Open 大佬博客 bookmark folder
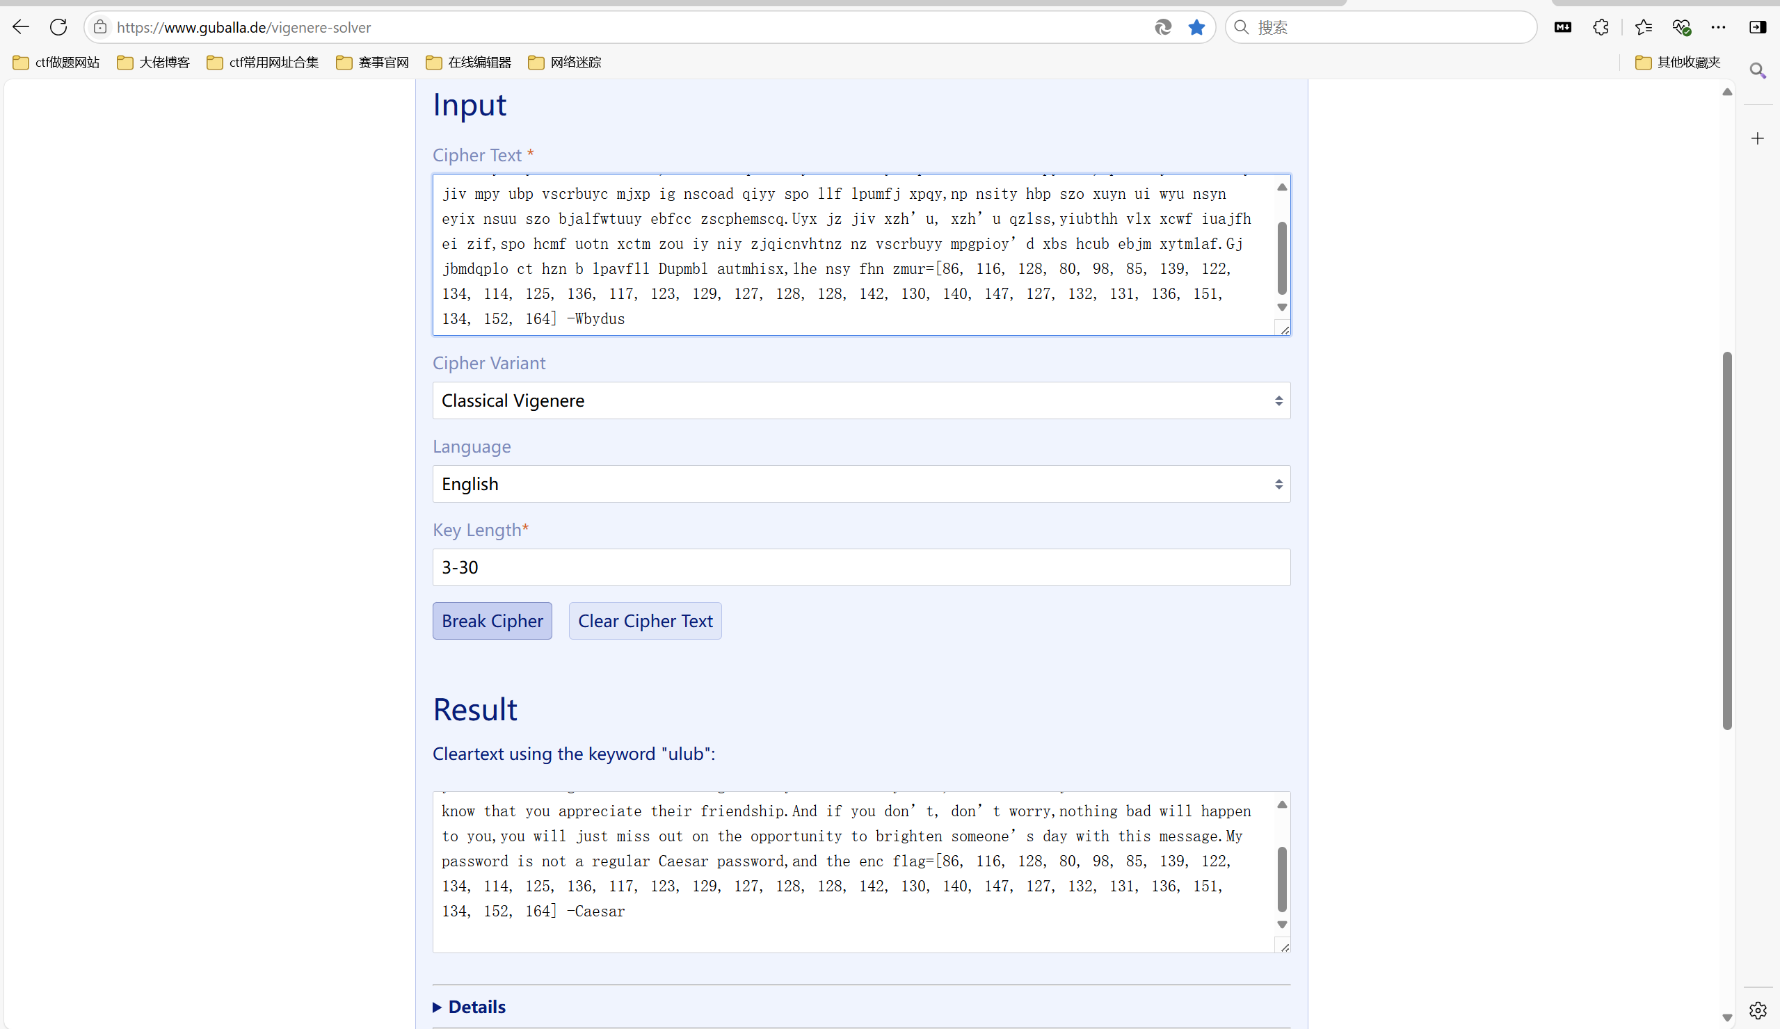The image size is (1780, 1029). pyautogui.click(x=154, y=62)
